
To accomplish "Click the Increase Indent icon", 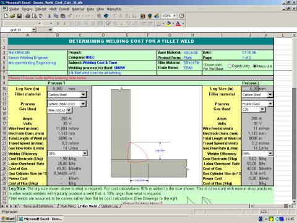I will point(150,24).
